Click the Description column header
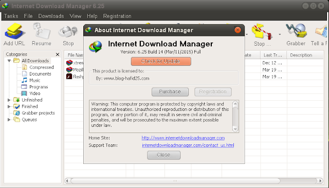Screen dimensions: 329x188 [x=305, y=55]
